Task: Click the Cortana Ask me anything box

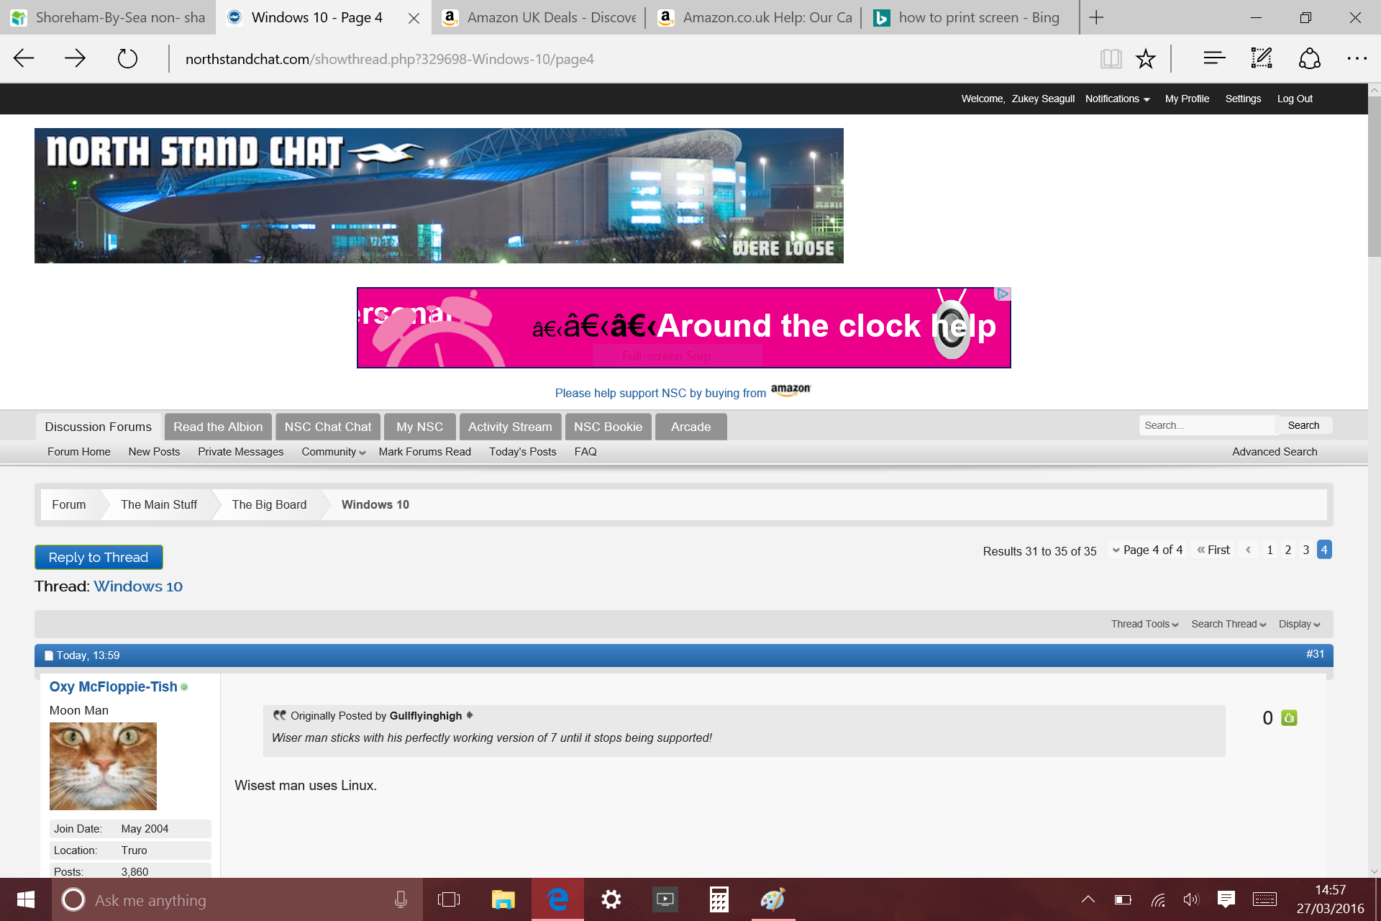Action: coord(237,900)
